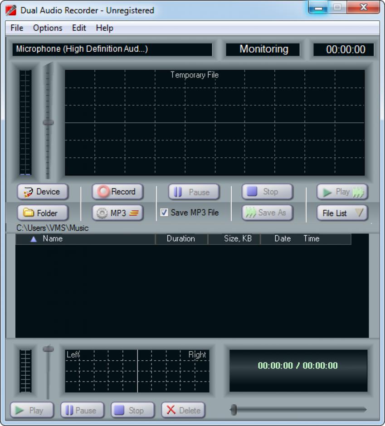This screenshot has width=385, height=426.
Task: Click the Device button icon
Action: (x=29, y=192)
